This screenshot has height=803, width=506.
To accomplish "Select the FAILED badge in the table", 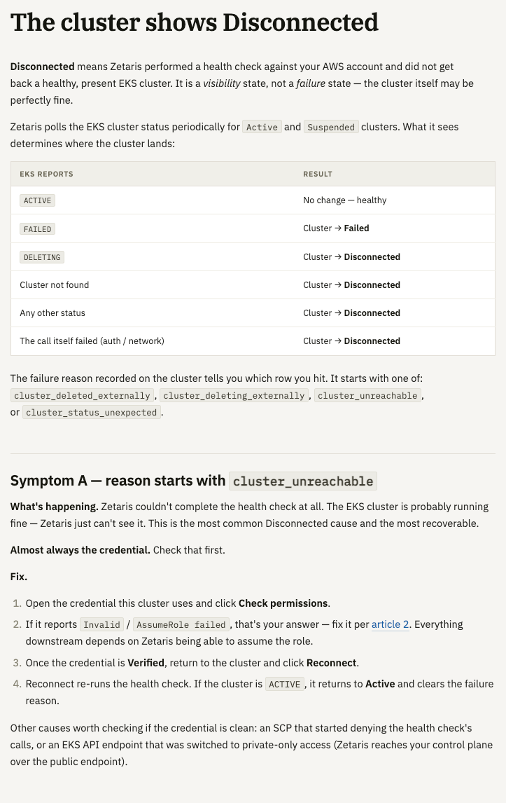I will [37, 229].
